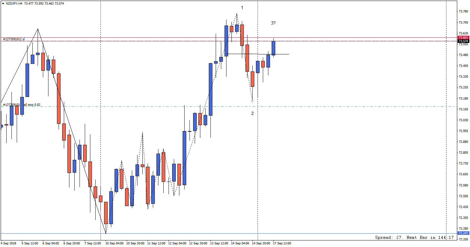Click the 73.705 price scale value
Image resolution: width=470 pixels, height=247 pixels.
(463, 22)
